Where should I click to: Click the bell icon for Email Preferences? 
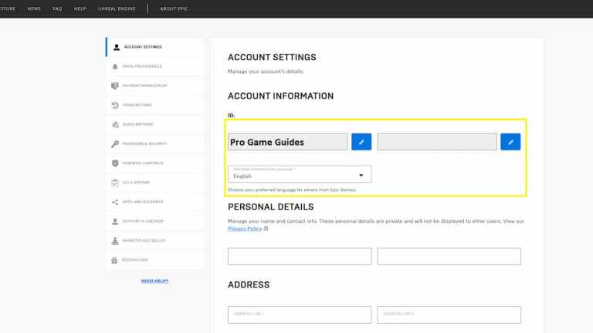pos(115,66)
